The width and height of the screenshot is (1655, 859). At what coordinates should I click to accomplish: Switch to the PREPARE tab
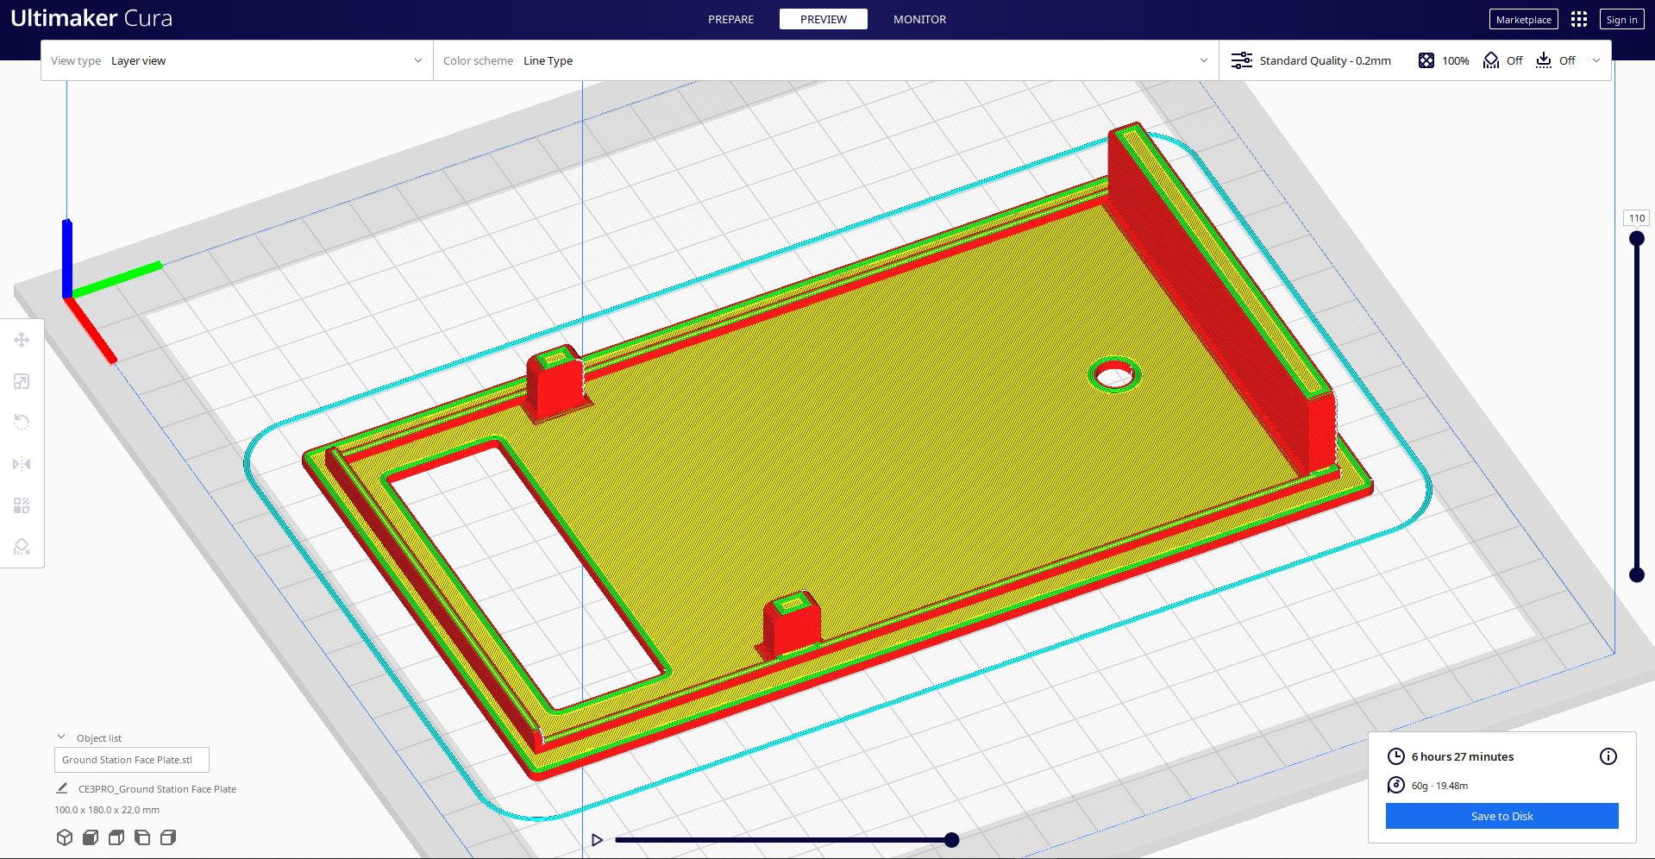730,19
